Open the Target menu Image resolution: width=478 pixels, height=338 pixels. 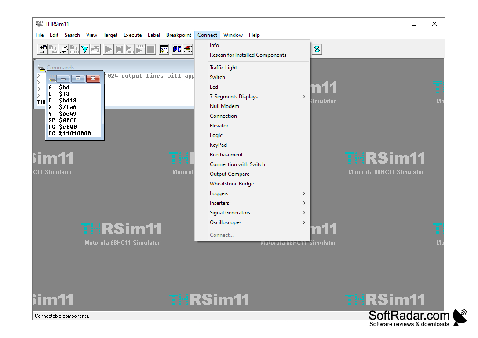coord(110,35)
